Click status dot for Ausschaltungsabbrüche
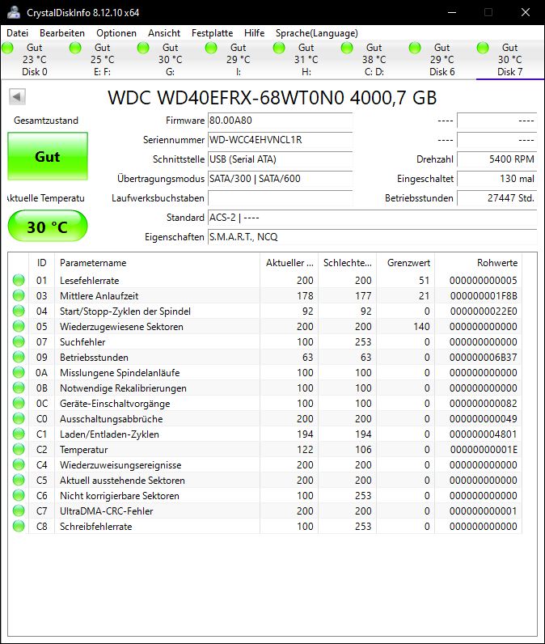Screen dimensions: 545x644 pos(19,418)
